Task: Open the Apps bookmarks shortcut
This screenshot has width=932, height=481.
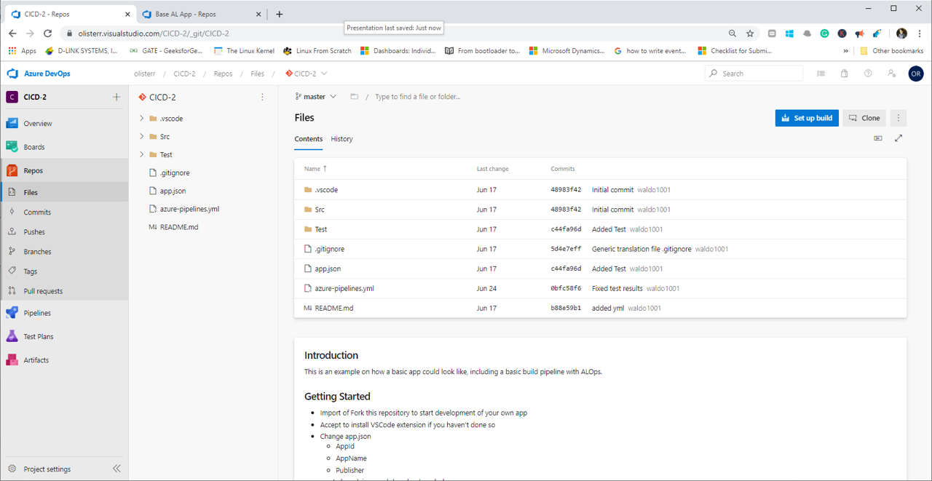Action: coord(22,51)
